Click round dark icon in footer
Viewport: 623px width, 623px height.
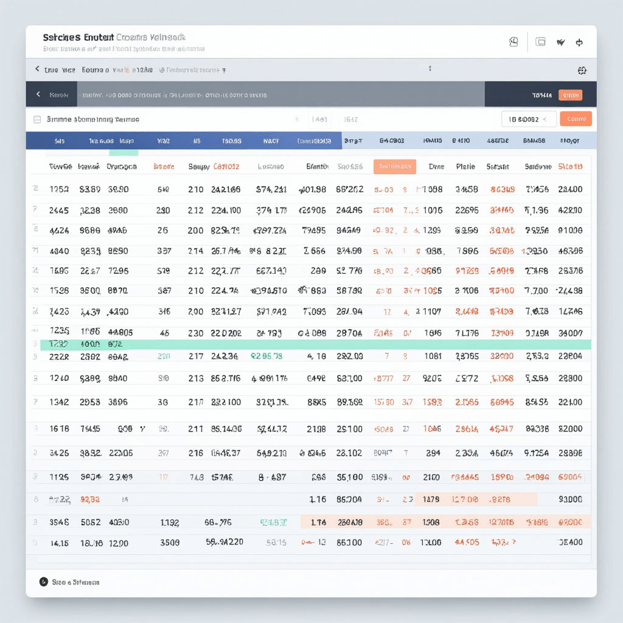coord(43,582)
